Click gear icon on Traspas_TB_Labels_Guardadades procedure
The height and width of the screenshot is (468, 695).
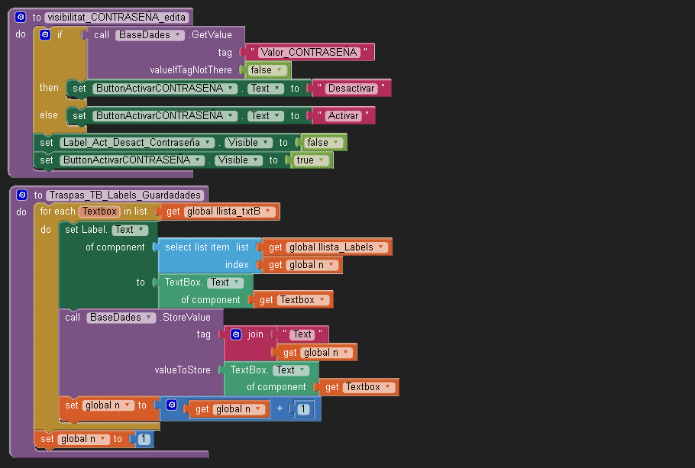(21, 195)
